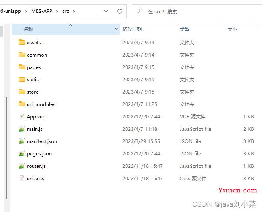Go to the src breadcrumb segment
This screenshot has height=212, width=262.
click(65, 11)
